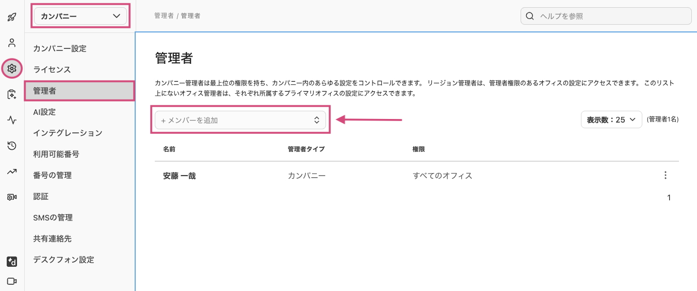The height and width of the screenshot is (291, 697).
Task: Click the video meeting icon at bottom
Action: click(12, 281)
